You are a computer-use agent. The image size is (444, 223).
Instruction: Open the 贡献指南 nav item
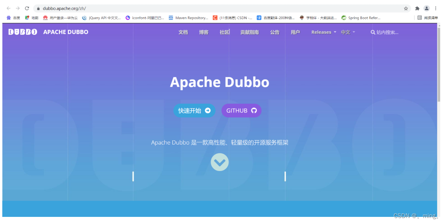pyautogui.click(x=250, y=32)
